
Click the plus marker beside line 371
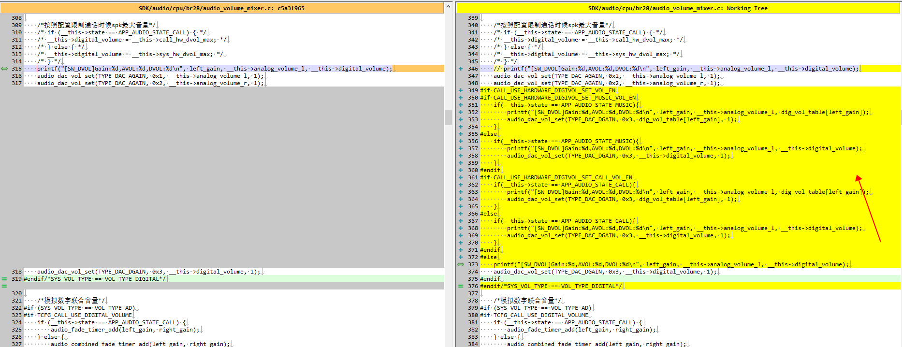[461, 250]
